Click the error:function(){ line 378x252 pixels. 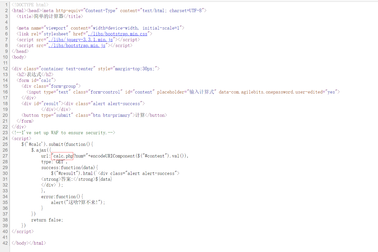(x=62, y=197)
